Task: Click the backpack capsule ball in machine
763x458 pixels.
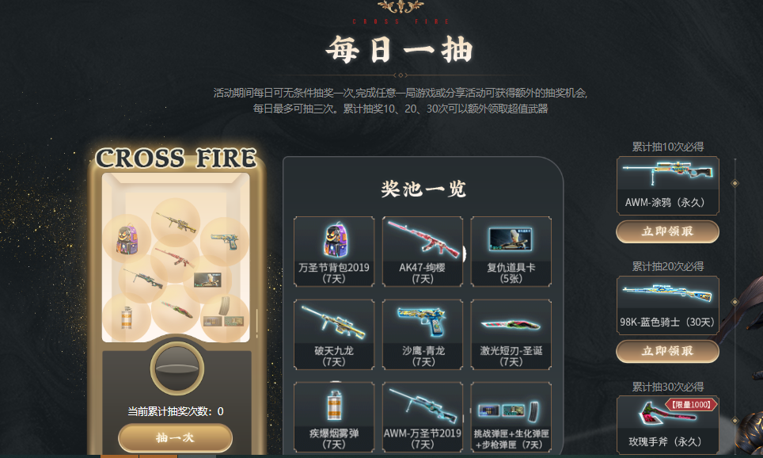Action: [127, 239]
